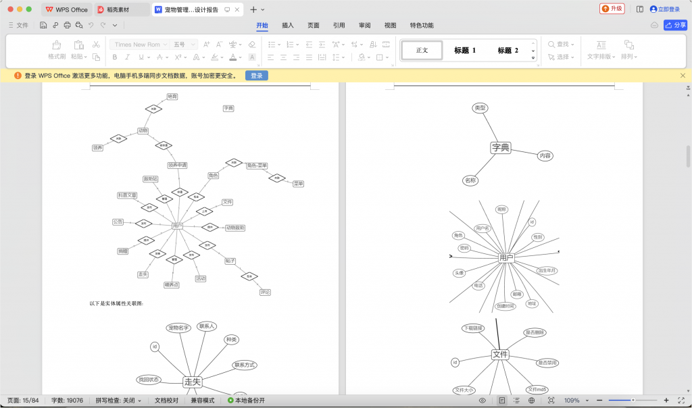The width and height of the screenshot is (692, 408).
Task: Toggle bold formatting
Action: (115, 57)
